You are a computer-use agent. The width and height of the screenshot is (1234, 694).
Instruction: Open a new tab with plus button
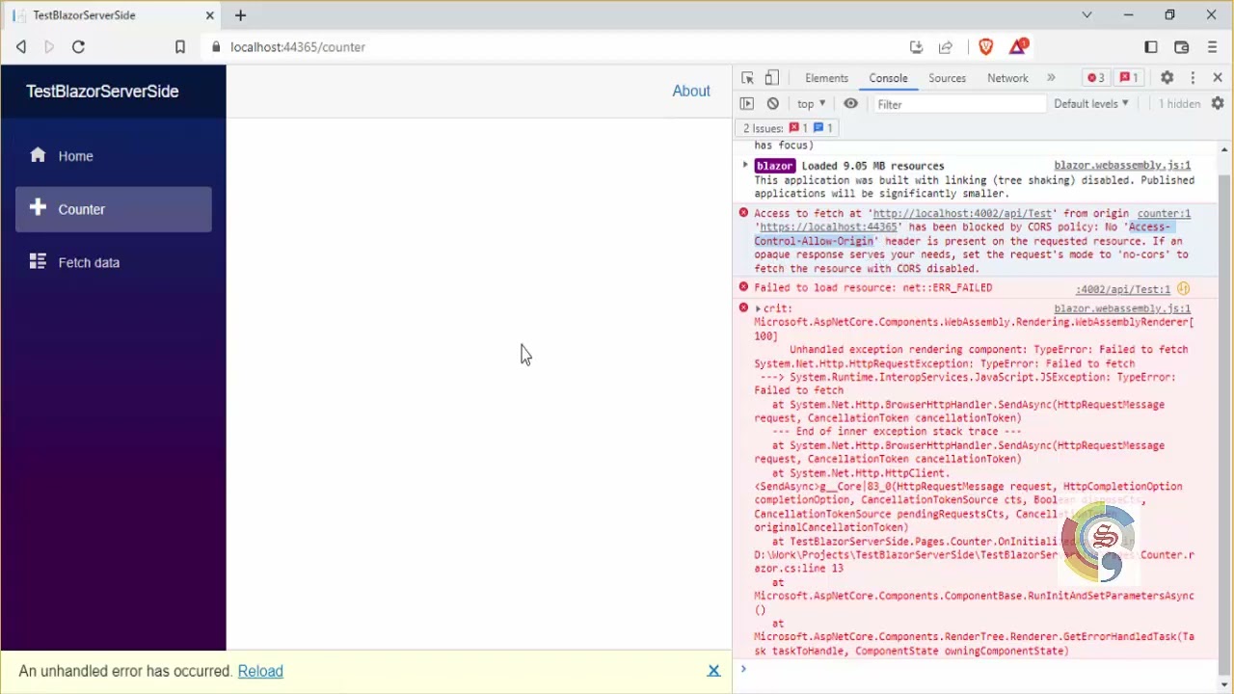click(240, 15)
